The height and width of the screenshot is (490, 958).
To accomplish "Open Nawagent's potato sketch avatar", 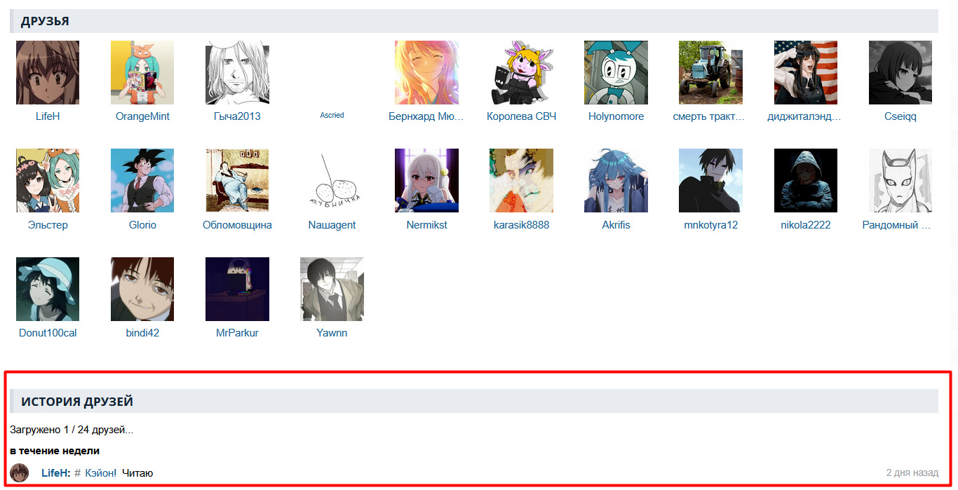I will coord(332,180).
